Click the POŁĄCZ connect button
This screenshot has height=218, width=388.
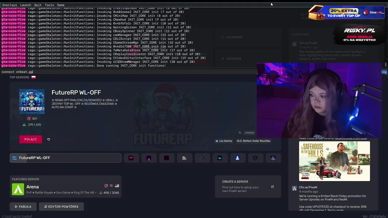(31, 139)
